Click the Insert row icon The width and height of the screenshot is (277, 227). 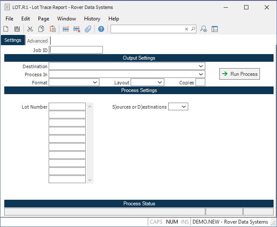(66, 29)
